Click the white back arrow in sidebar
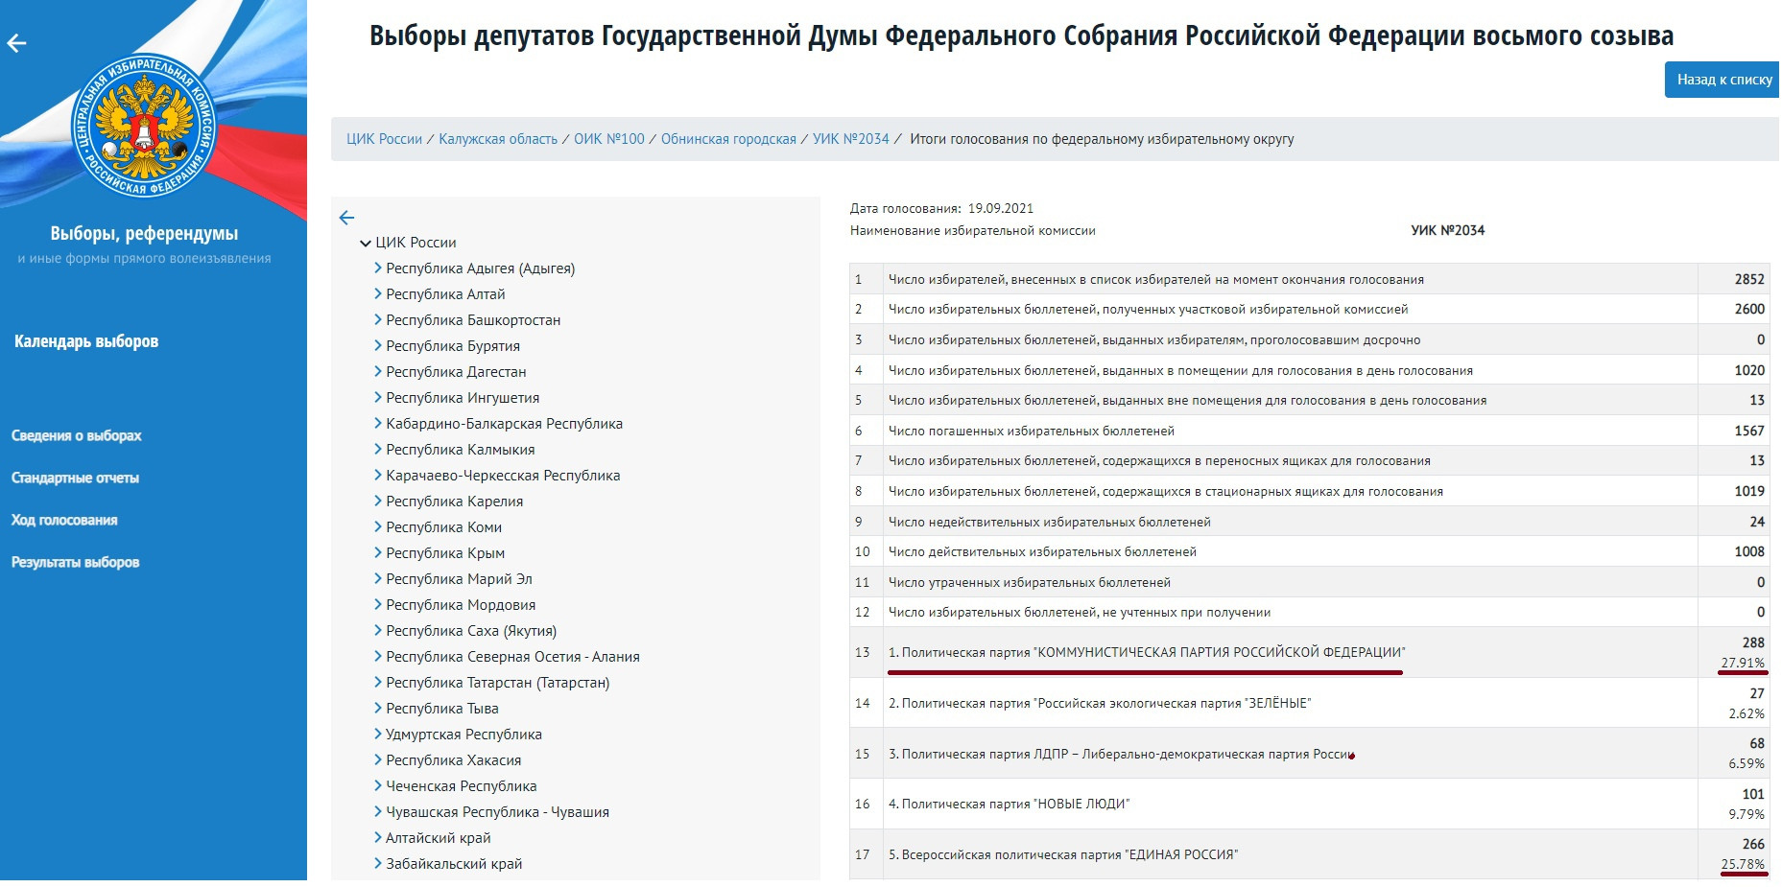1782x887 pixels. [x=17, y=43]
